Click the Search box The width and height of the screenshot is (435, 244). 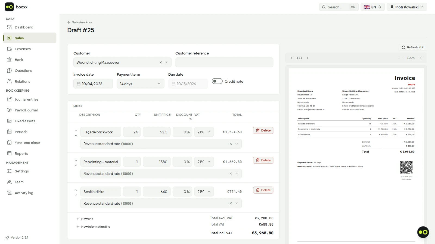pyautogui.click(x=339, y=7)
